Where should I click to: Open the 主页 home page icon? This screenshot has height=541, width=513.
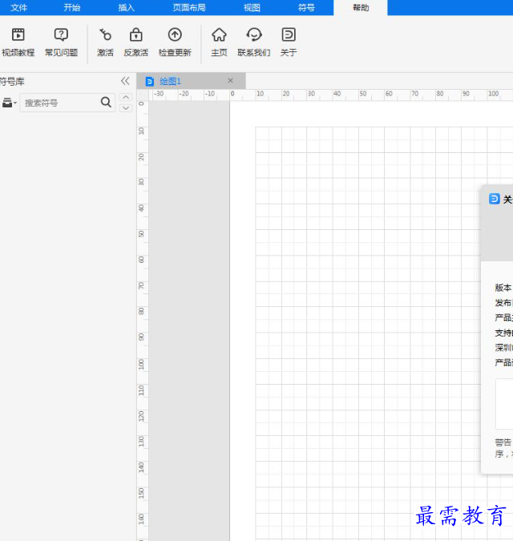[219, 42]
